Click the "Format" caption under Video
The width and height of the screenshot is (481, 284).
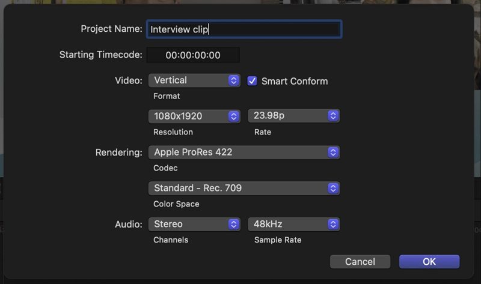click(167, 96)
